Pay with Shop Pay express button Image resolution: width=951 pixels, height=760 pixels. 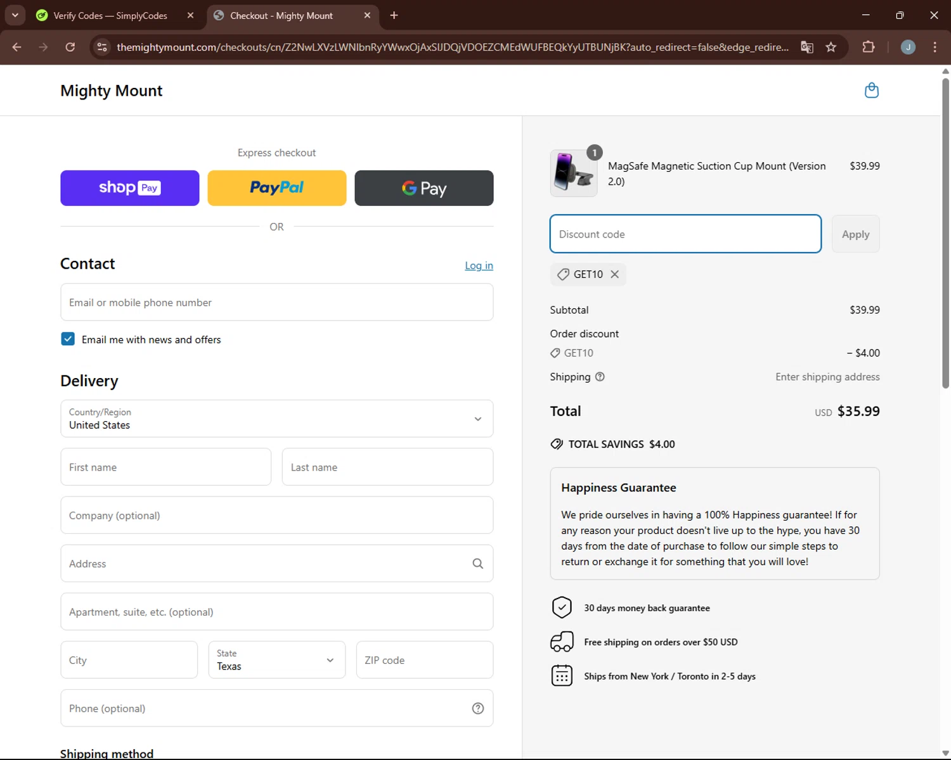pyautogui.click(x=130, y=188)
